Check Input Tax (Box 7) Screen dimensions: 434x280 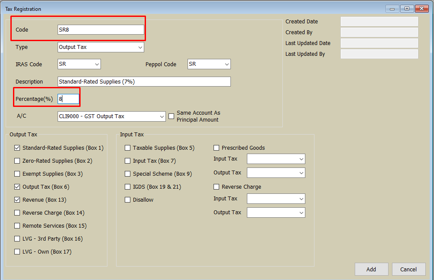(x=128, y=161)
